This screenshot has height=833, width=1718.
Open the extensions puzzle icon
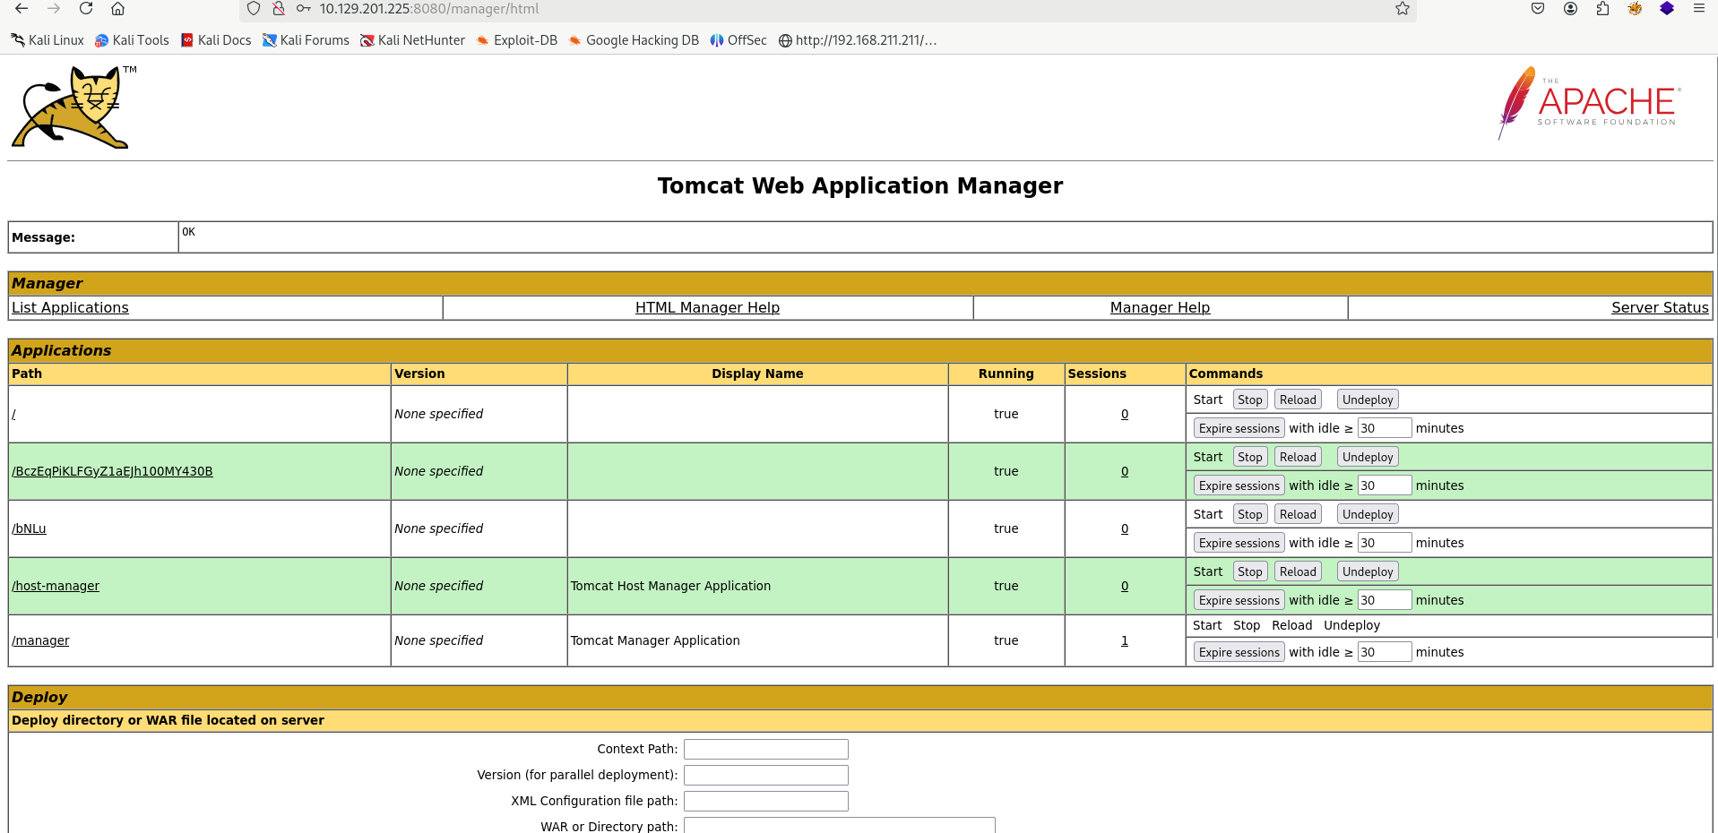tap(1602, 9)
